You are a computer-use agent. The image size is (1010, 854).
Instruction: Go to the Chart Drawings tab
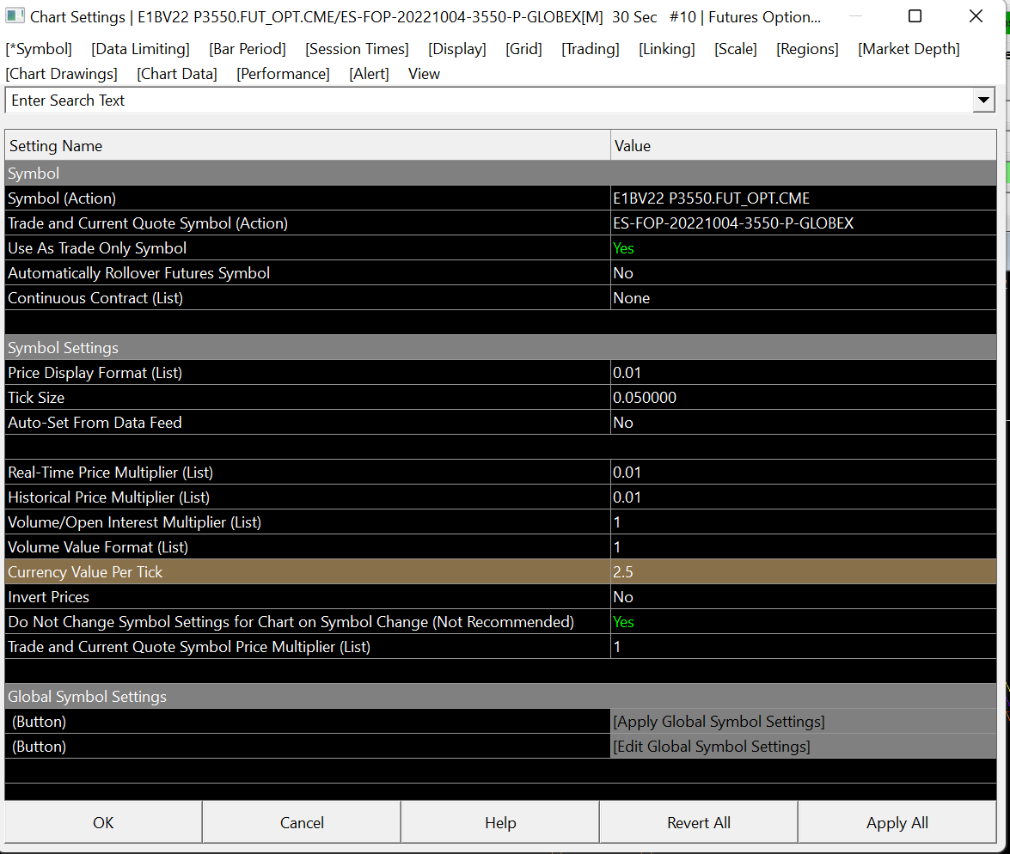point(62,74)
